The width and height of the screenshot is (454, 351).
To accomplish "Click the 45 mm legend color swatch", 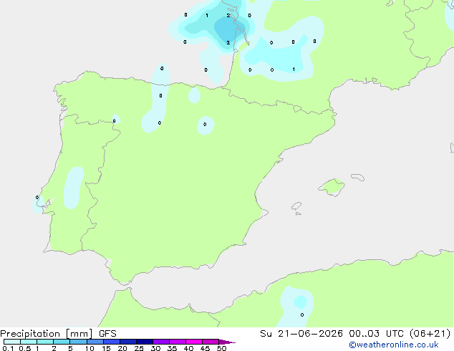I will [211, 342].
